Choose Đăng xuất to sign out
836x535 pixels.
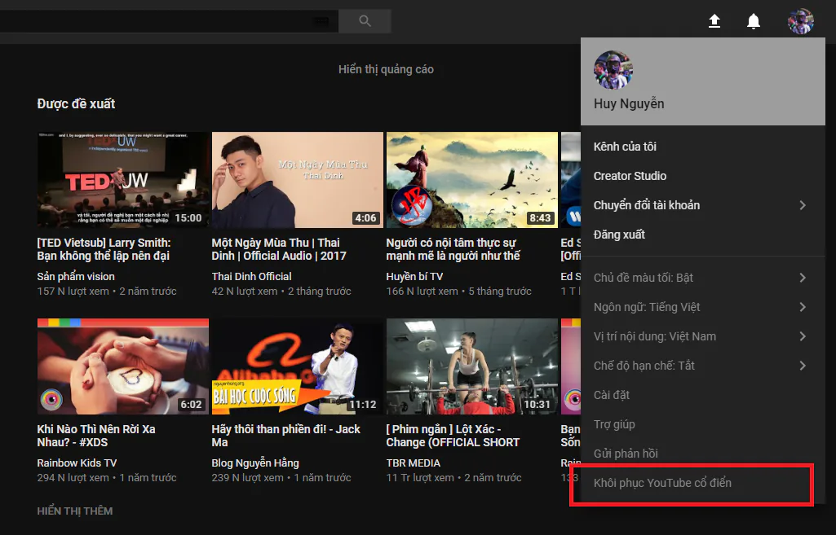(703, 235)
